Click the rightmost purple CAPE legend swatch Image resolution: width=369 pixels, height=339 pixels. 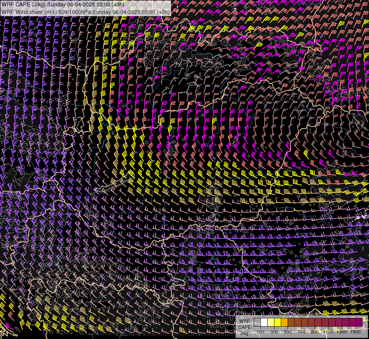359,322
